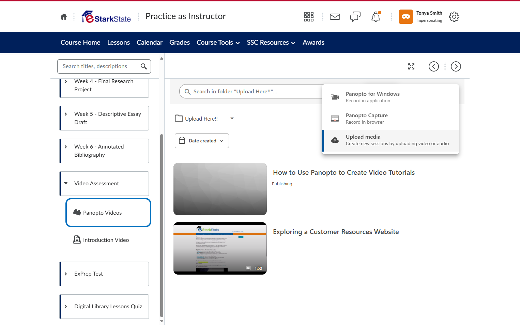Open 'How to Use Panopto to Create Video Tutorials'

pos(344,172)
